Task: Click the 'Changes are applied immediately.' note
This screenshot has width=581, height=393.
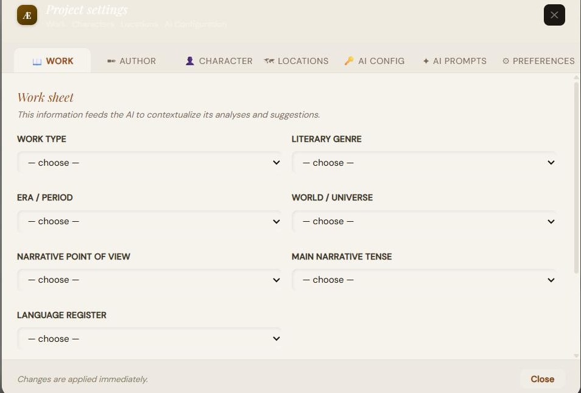Action: pyautogui.click(x=83, y=379)
